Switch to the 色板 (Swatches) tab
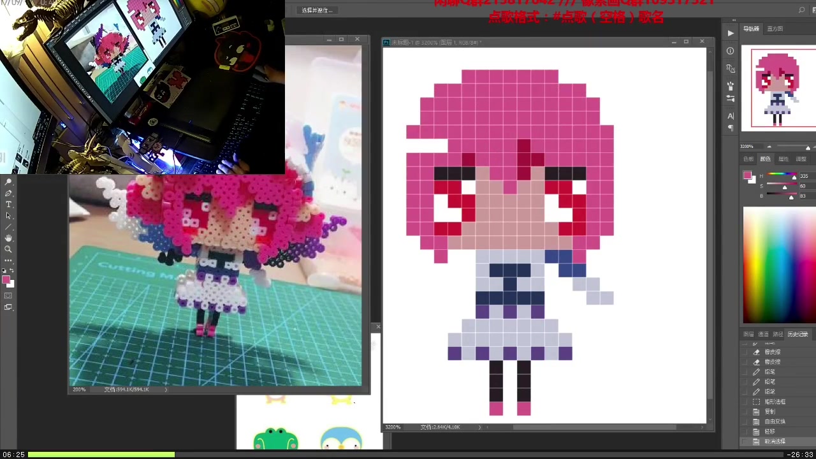This screenshot has height=459, width=816. pyautogui.click(x=748, y=159)
